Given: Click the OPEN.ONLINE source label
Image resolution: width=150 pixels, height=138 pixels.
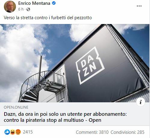Looking at the screenshot, I should point(16,107).
